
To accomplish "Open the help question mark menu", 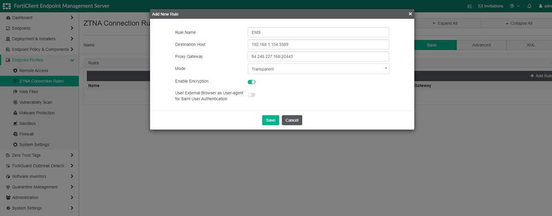I will (515, 6).
